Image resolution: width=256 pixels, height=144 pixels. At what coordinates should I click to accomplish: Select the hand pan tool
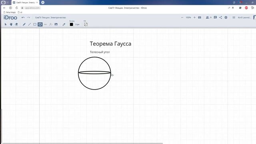(11, 24)
